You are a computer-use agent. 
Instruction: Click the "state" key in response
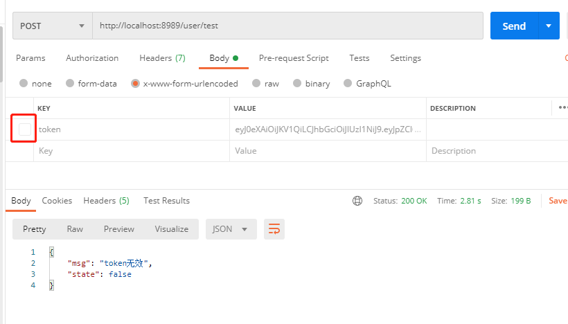[x=83, y=274]
